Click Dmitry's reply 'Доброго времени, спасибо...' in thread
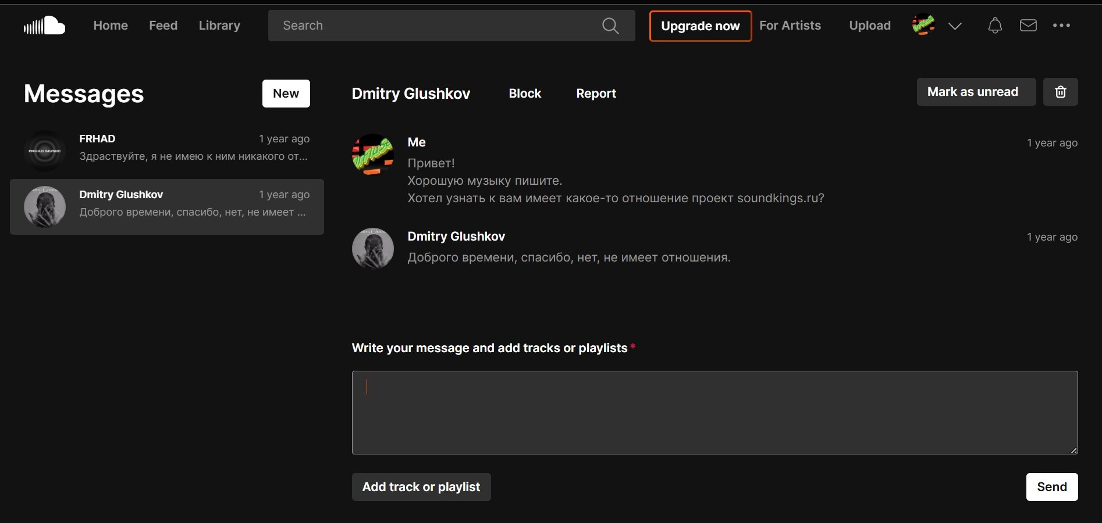This screenshot has height=523, width=1102. 569,257
